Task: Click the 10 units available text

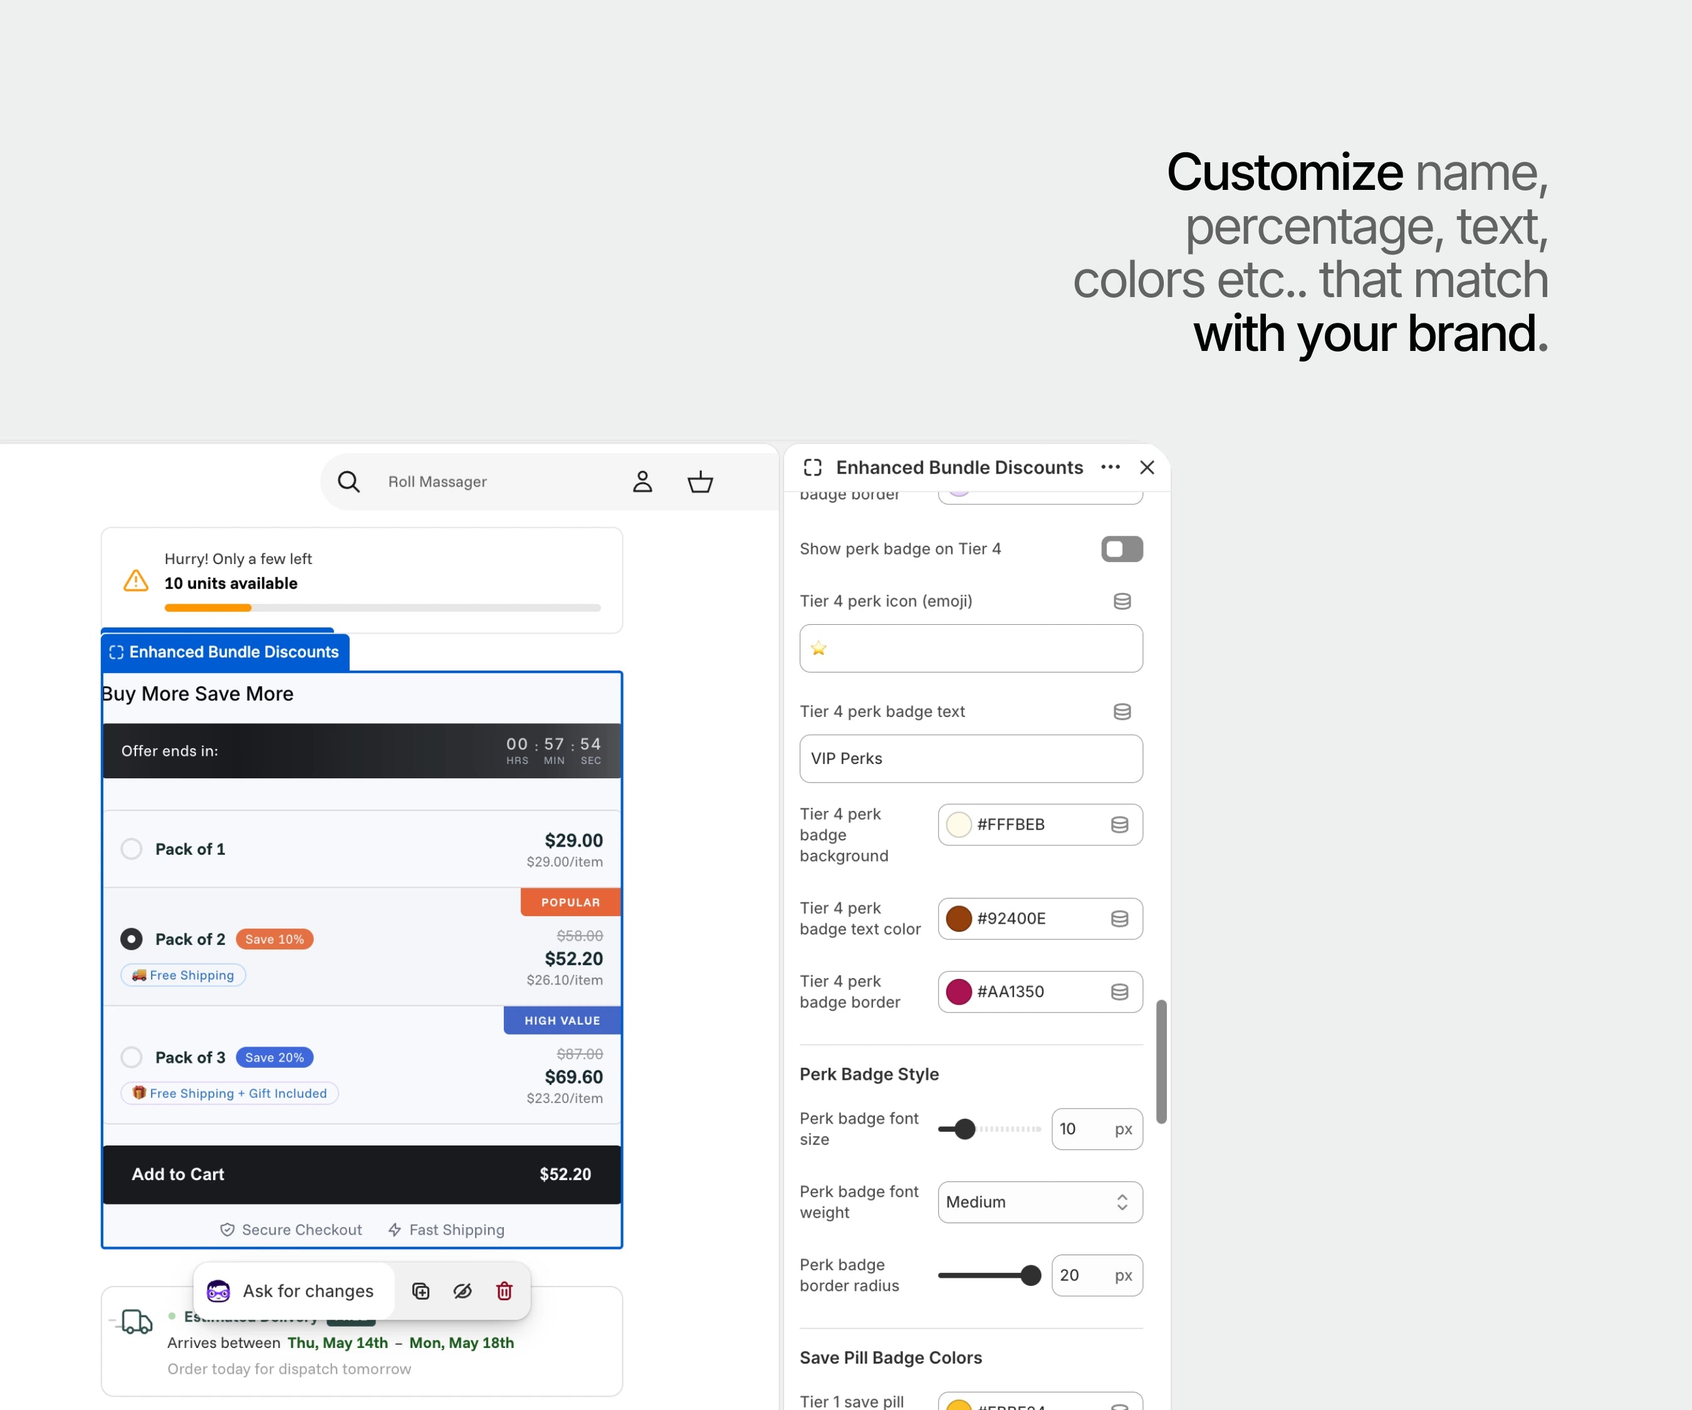Action: (231, 583)
